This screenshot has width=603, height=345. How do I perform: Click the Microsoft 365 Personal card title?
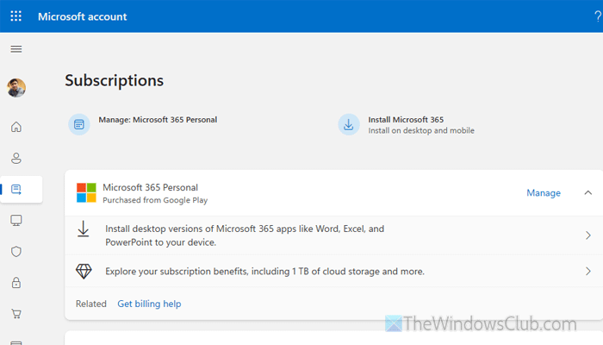150,187
